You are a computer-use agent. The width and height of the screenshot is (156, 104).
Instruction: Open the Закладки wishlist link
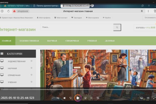(x=77, y=18)
